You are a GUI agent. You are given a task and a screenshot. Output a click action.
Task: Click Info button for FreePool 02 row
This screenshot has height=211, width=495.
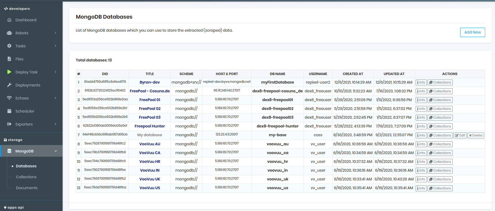click(421, 109)
